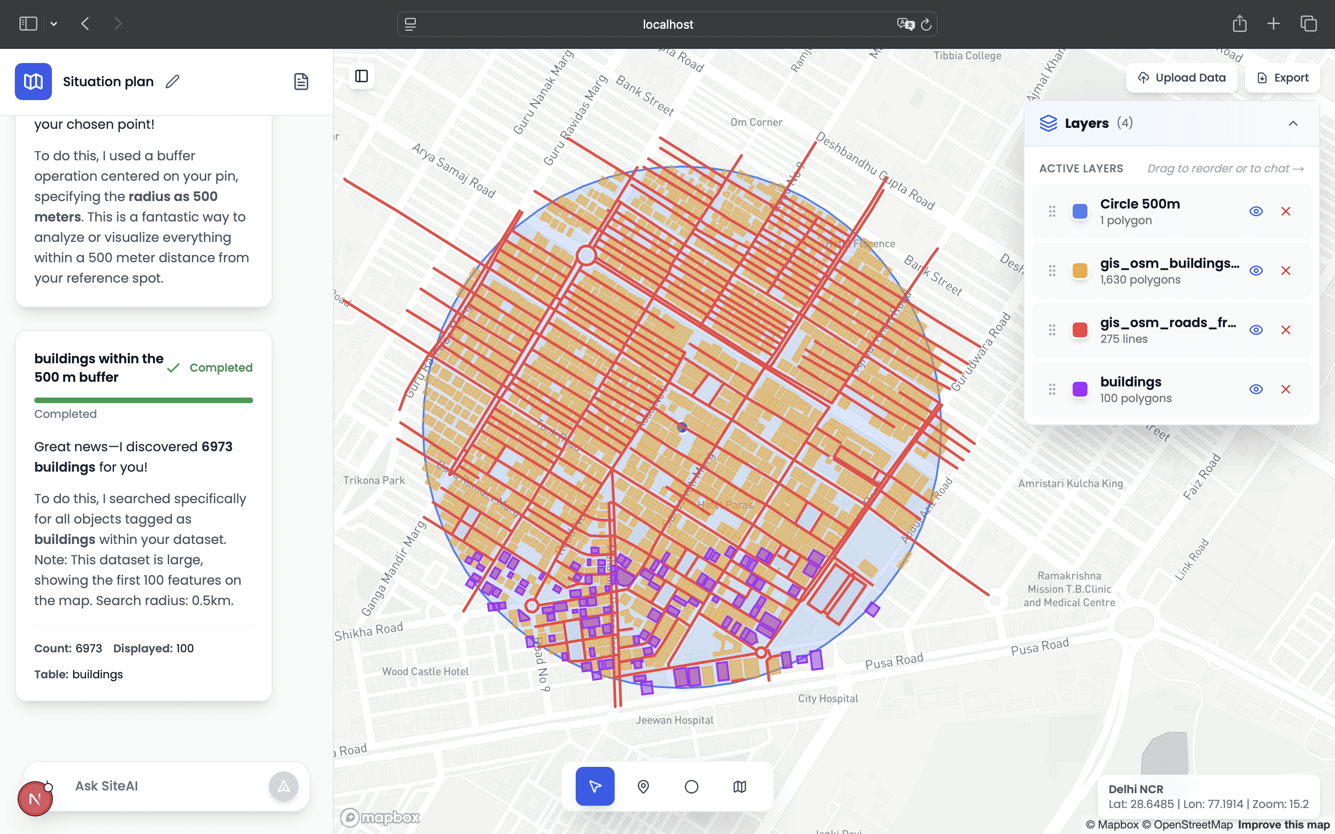Click the "Count: 6973" value
1335x834 pixels.
[69, 648]
